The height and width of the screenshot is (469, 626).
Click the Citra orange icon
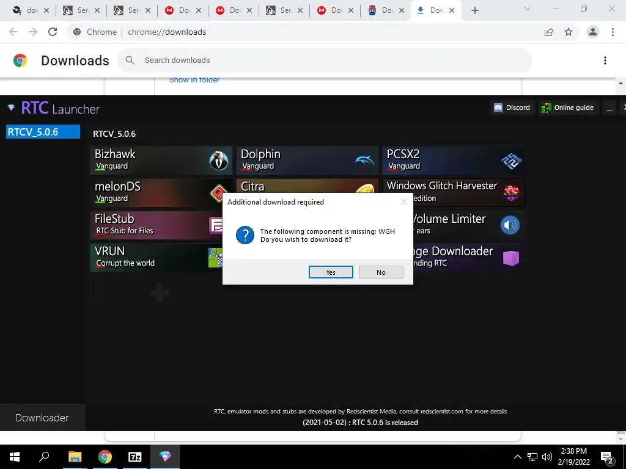click(x=364, y=188)
